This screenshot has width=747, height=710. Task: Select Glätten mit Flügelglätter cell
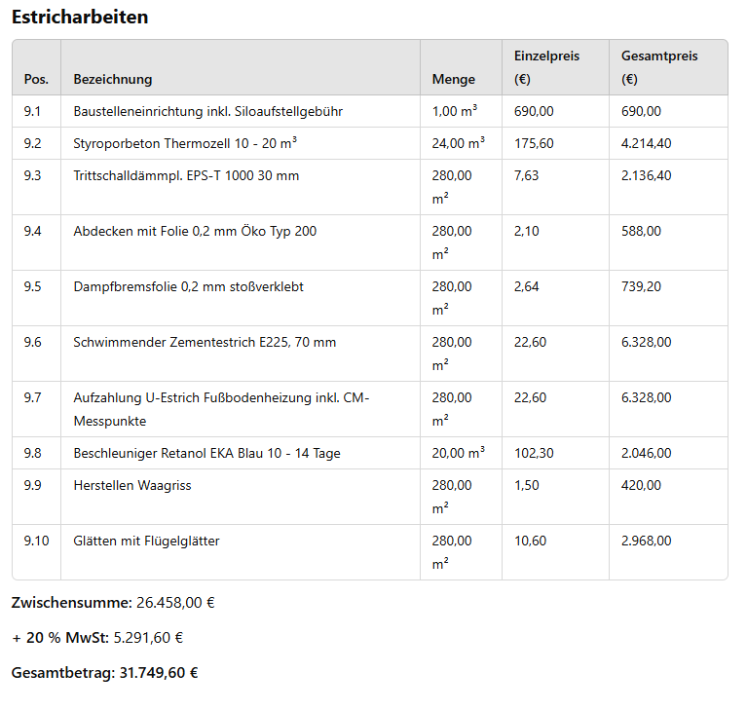146,541
